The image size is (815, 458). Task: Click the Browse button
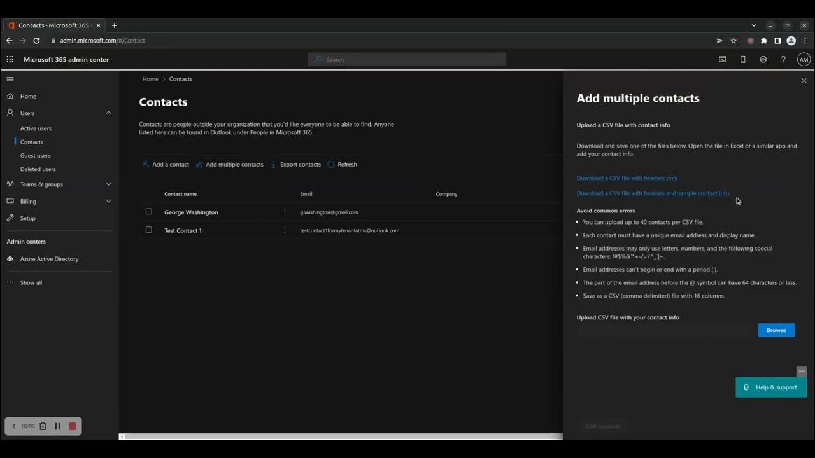tap(776, 330)
